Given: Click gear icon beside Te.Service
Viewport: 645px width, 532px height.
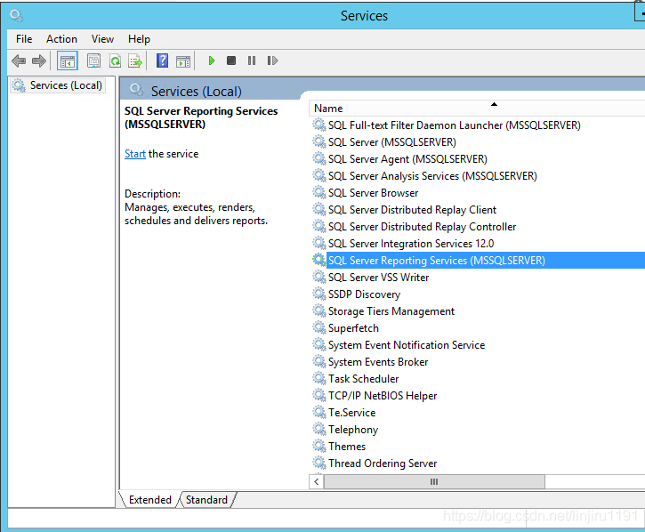Looking at the screenshot, I should pos(318,412).
